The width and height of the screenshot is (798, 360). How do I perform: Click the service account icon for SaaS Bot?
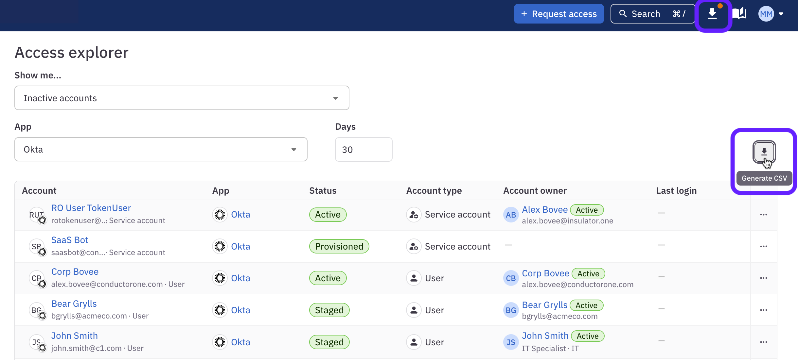(413, 246)
